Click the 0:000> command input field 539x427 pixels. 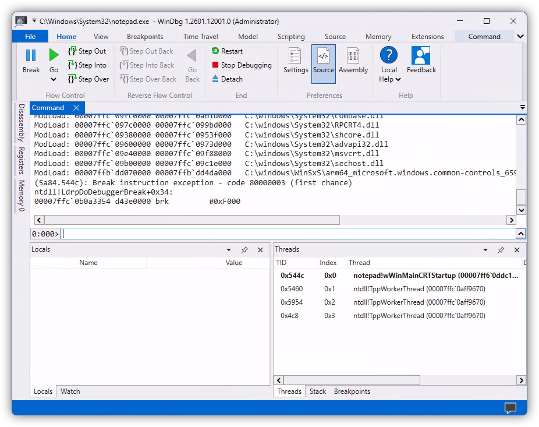click(x=285, y=234)
